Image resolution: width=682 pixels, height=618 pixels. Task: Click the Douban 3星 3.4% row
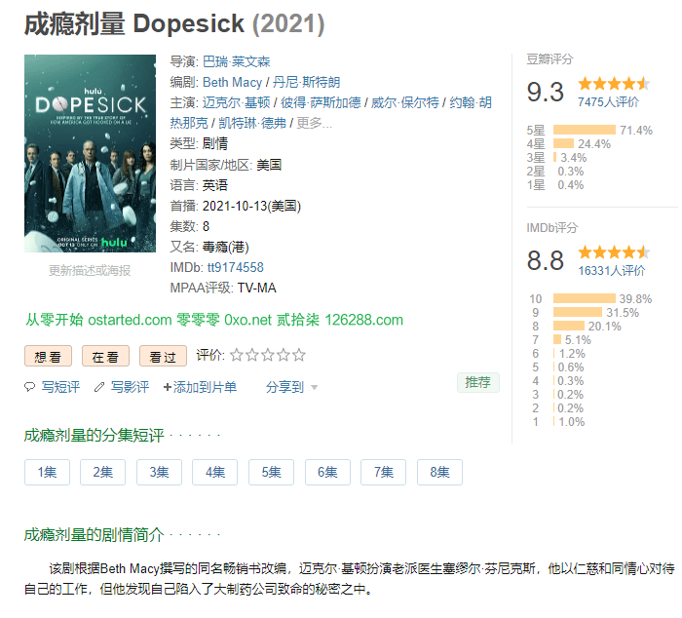556,158
